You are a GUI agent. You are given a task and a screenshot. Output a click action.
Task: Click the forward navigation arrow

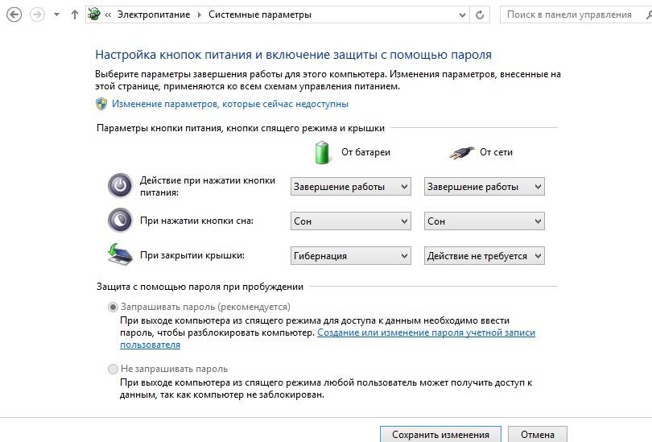pyautogui.click(x=36, y=14)
